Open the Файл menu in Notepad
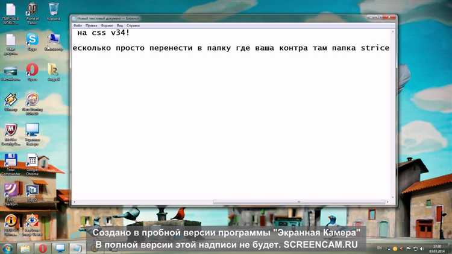Viewport: 452px width, 254px height. pyautogui.click(x=78, y=26)
